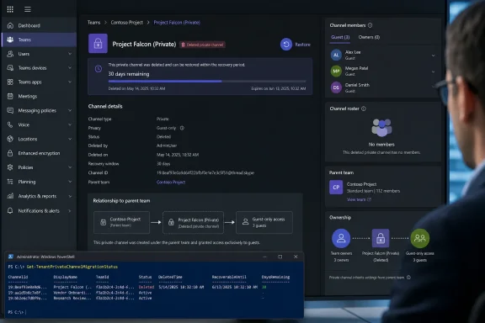Screen dimensions: 485x323
Task: Click the Project Falcon deleted channel diagram box
Action: tap(193, 222)
